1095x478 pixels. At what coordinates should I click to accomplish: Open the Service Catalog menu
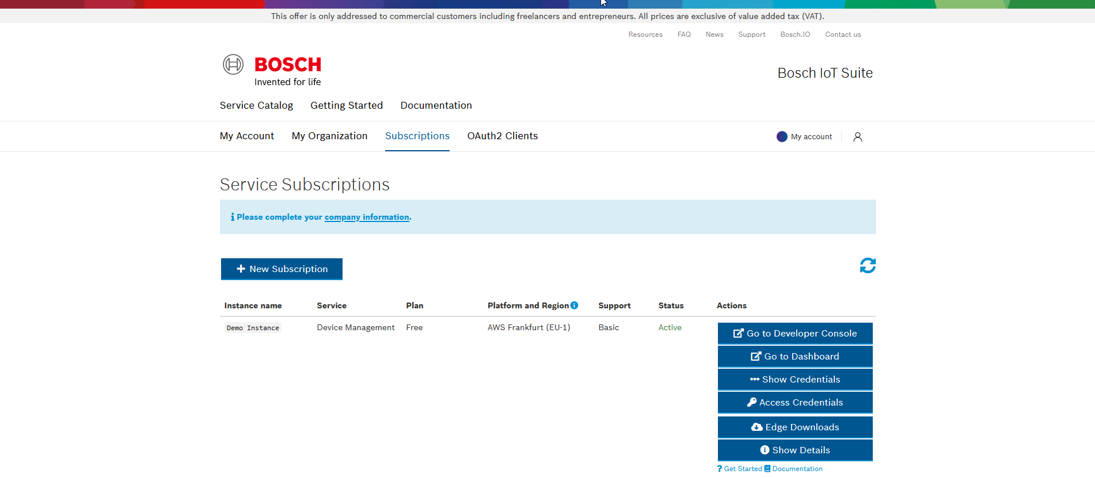tap(256, 105)
